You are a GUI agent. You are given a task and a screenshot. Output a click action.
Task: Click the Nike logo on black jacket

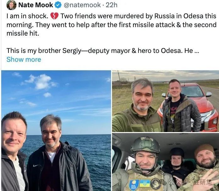36,165
